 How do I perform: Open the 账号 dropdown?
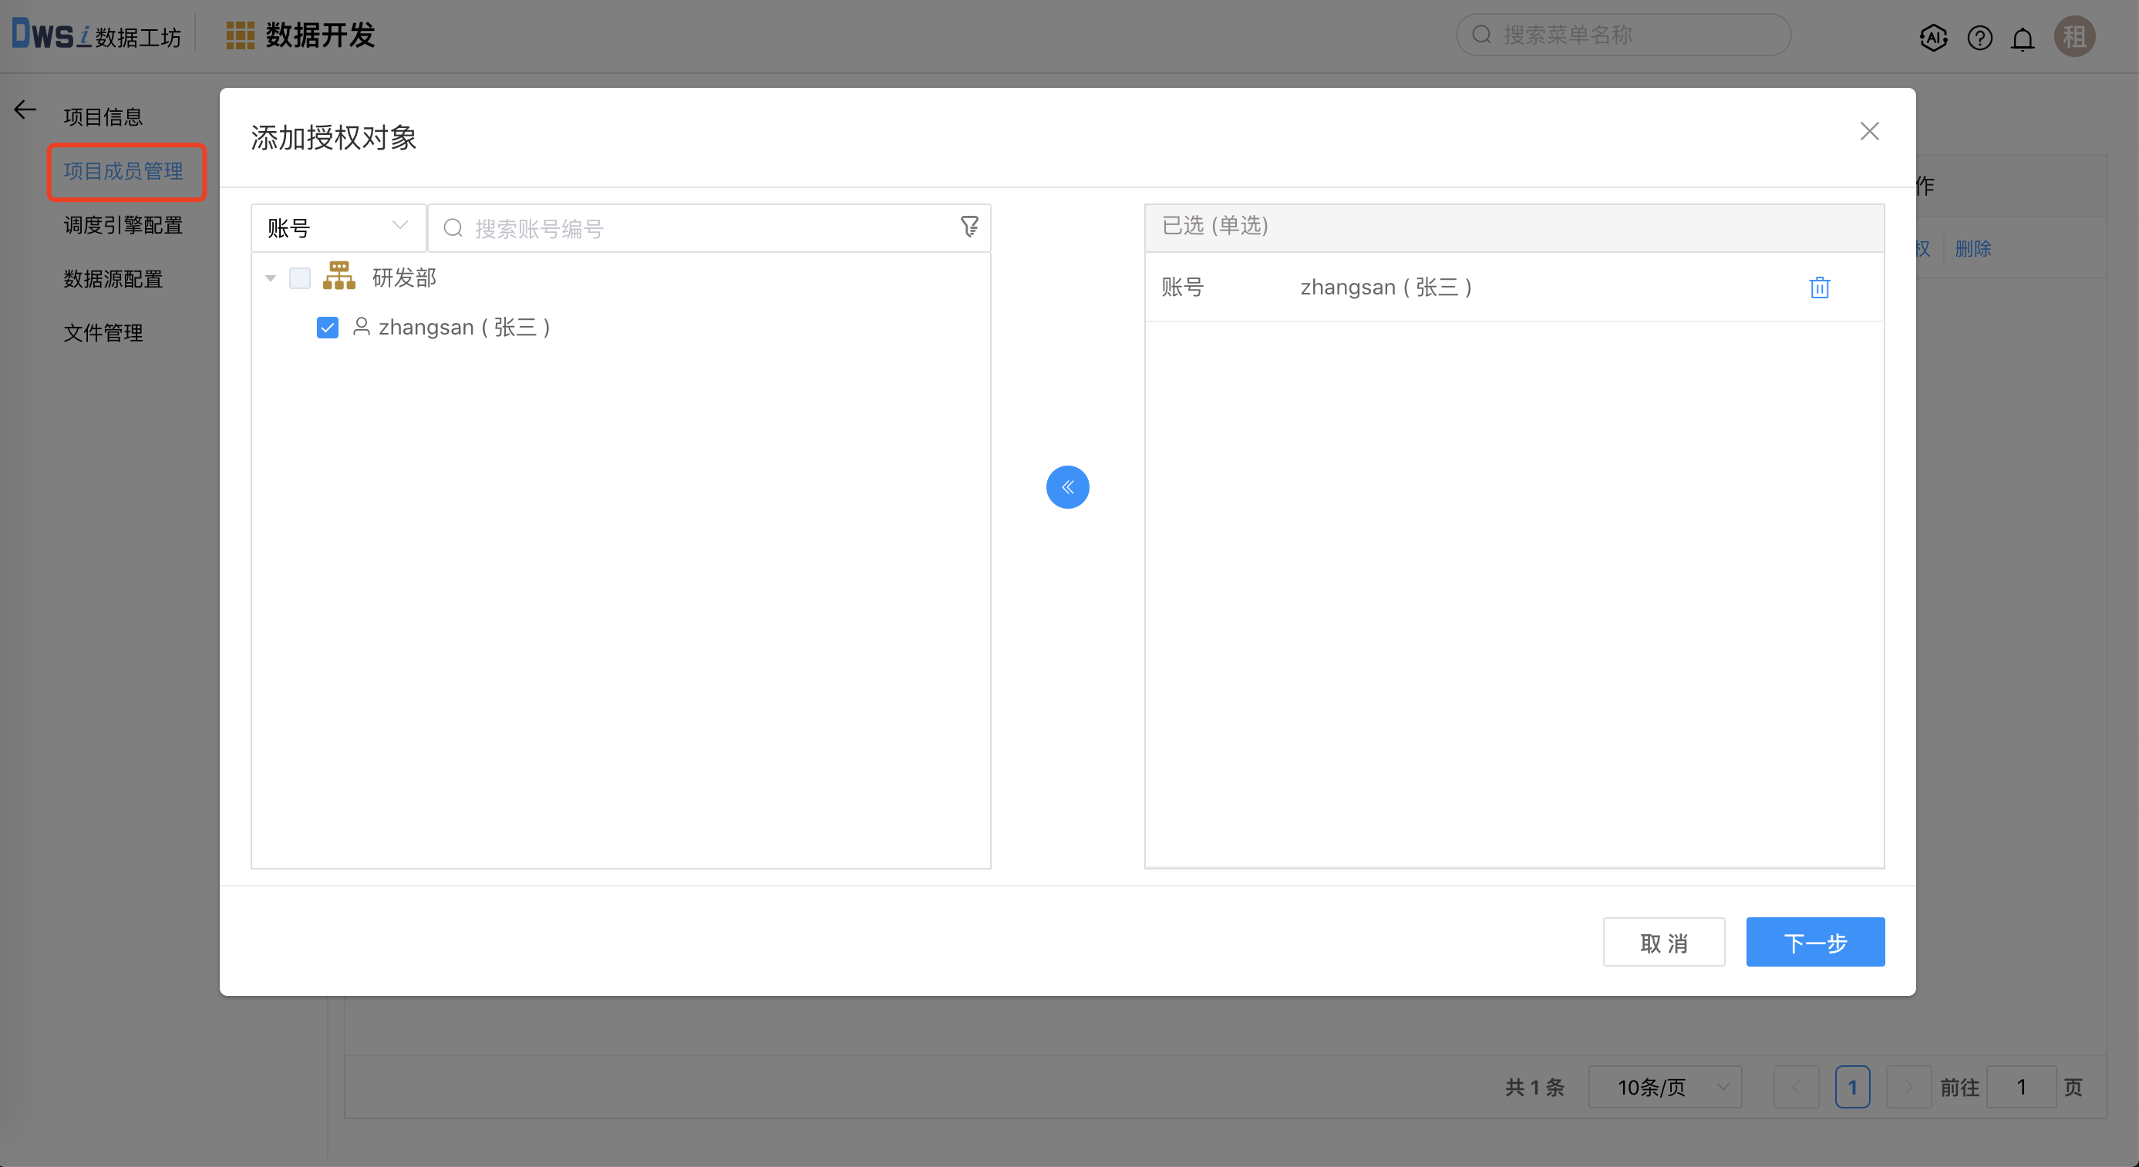tap(337, 227)
